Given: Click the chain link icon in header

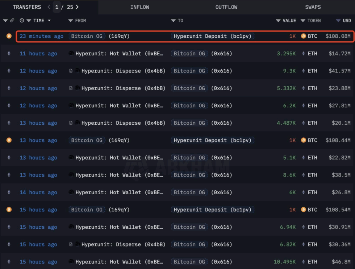Looking at the screenshot, I should tap(12, 20).
